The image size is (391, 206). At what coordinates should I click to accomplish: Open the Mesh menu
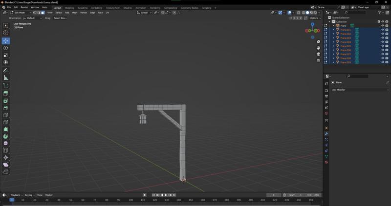click(74, 13)
